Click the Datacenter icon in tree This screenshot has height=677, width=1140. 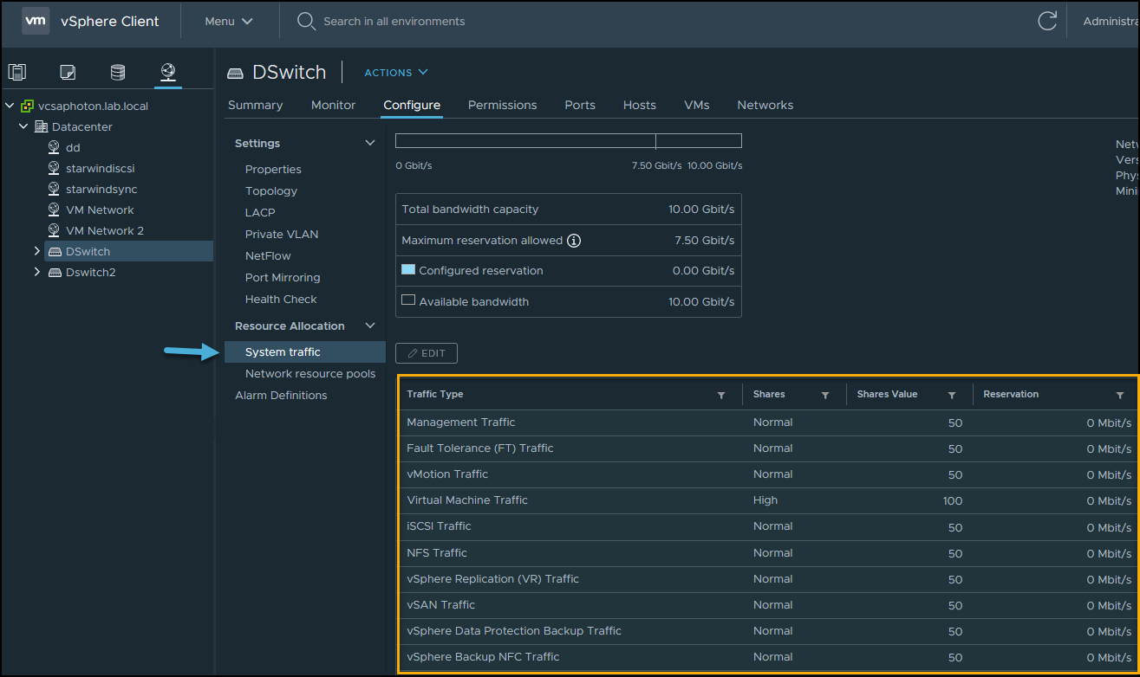point(42,126)
